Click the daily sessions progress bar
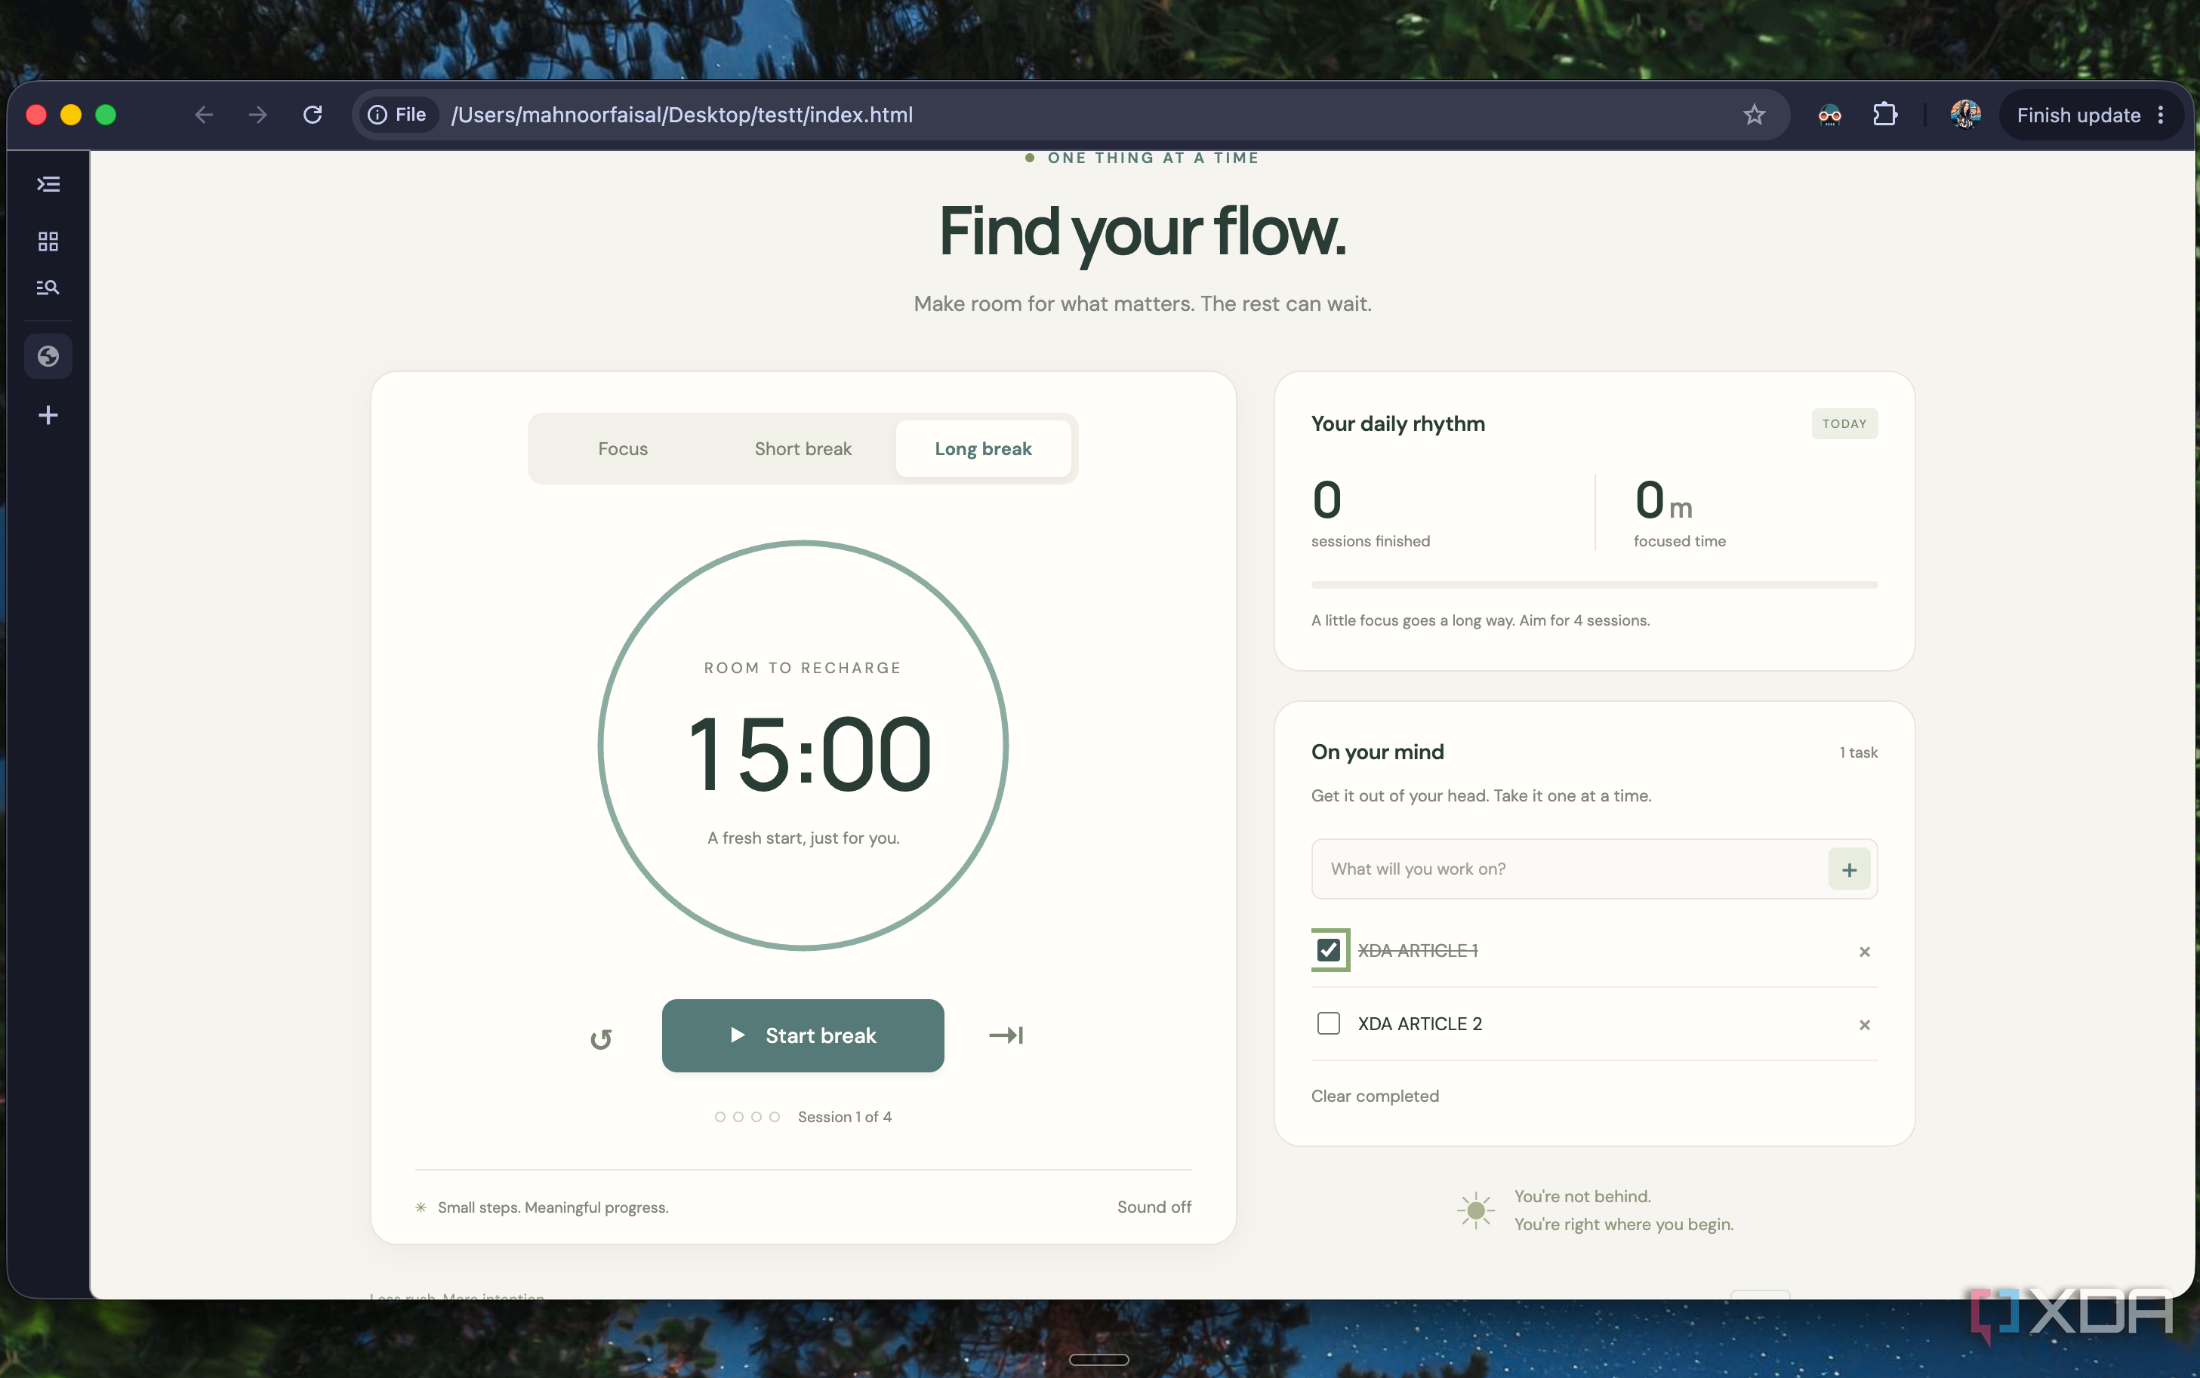 click(x=1594, y=584)
